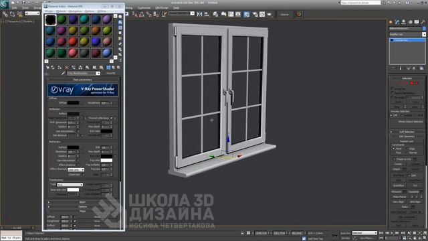
Task: Open MAXScript menu in main menu bar
Action: [162, 8]
